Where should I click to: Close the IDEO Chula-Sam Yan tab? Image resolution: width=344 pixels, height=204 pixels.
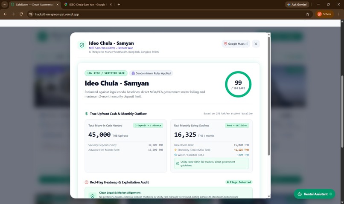click(111, 4)
